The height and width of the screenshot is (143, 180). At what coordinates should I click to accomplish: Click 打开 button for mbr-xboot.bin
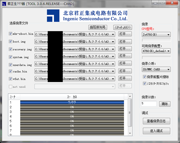click(125, 34)
